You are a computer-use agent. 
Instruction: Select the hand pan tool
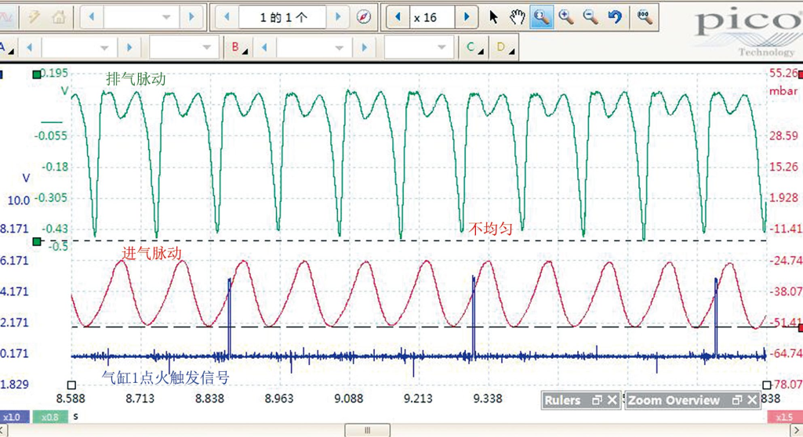coord(518,17)
